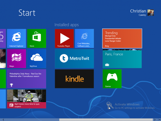
Task: Open the SkyDrive cloud tile
Action: click(37, 59)
